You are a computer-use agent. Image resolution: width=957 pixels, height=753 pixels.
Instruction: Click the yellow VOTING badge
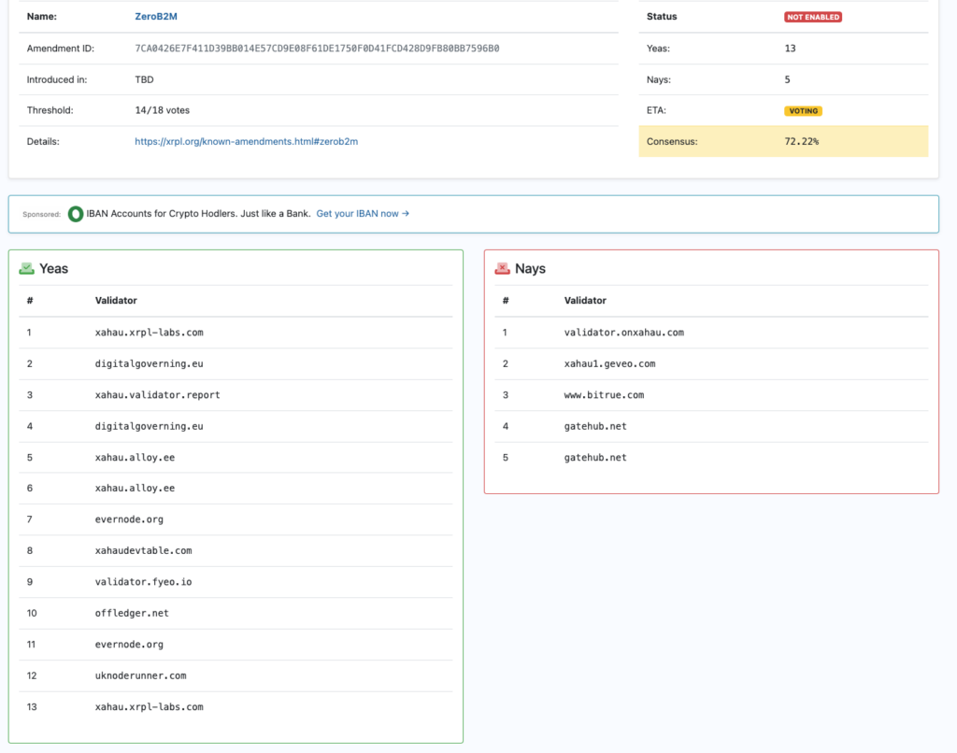pyautogui.click(x=803, y=111)
